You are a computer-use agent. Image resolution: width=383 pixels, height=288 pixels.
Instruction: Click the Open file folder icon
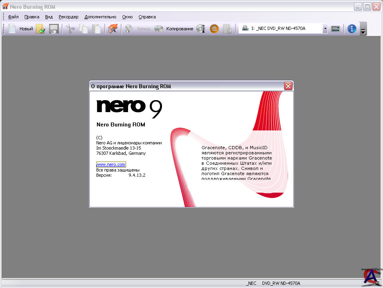[x=40, y=29]
